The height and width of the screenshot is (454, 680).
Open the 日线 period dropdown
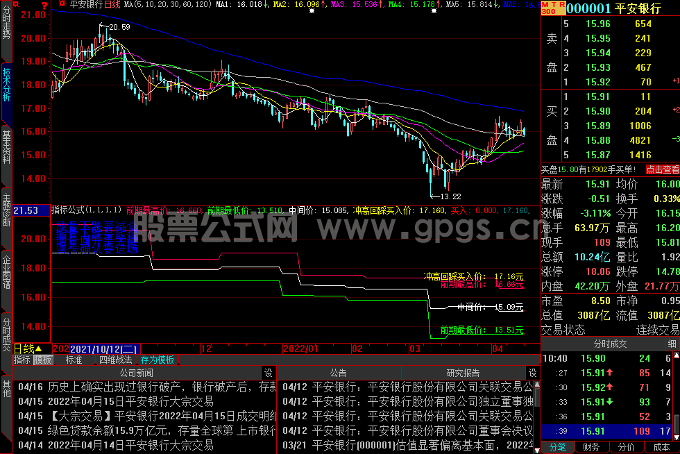click(28, 348)
